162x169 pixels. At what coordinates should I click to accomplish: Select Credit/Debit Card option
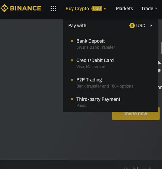110,63
